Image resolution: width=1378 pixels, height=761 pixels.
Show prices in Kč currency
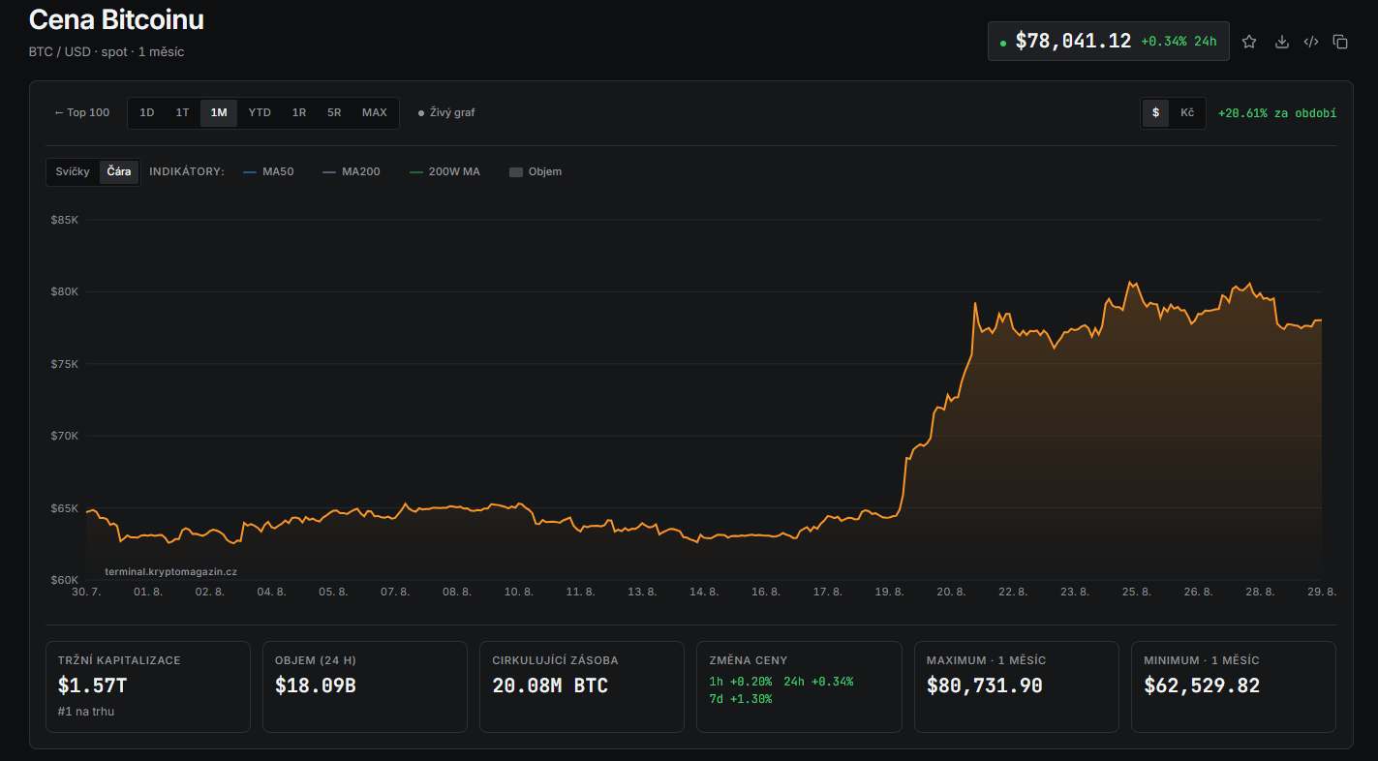pos(1187,112)
